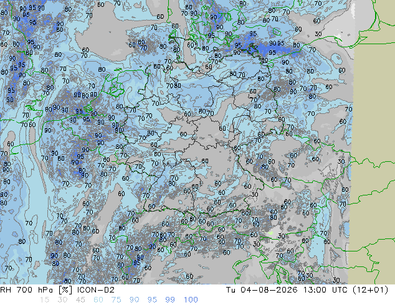Click the legend value 75
The width and height of the screenshot is (395, 305).
(116, 300)
